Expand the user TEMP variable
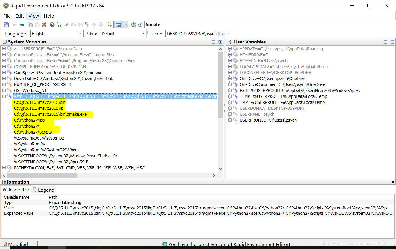 point(230,96)
